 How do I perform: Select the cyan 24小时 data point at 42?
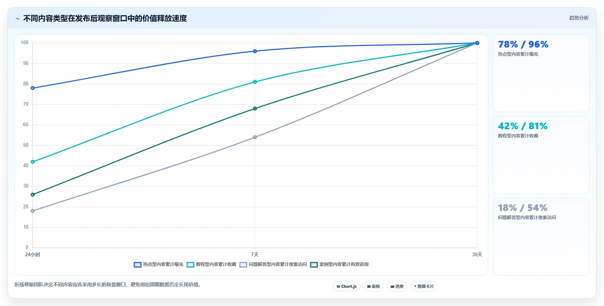tap(33, 162)
